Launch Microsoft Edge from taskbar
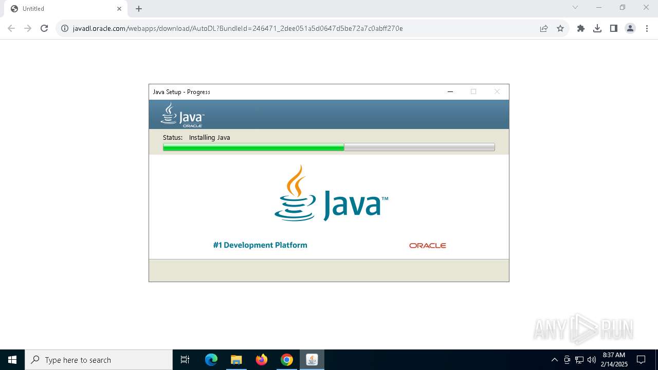Image resolution: width=658 pixels, height=370 pixels. coord(211,360)
